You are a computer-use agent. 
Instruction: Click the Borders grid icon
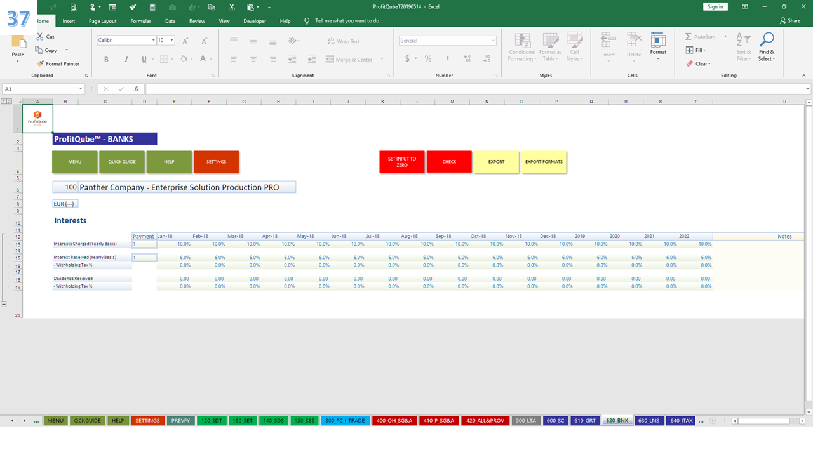coord(163,59)
